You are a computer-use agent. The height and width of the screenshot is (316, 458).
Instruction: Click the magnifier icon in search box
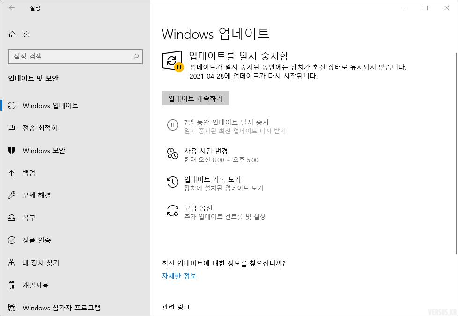coord(136,56)
